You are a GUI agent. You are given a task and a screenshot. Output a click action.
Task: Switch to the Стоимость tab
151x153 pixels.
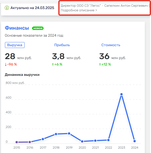(x=111, y=45)
